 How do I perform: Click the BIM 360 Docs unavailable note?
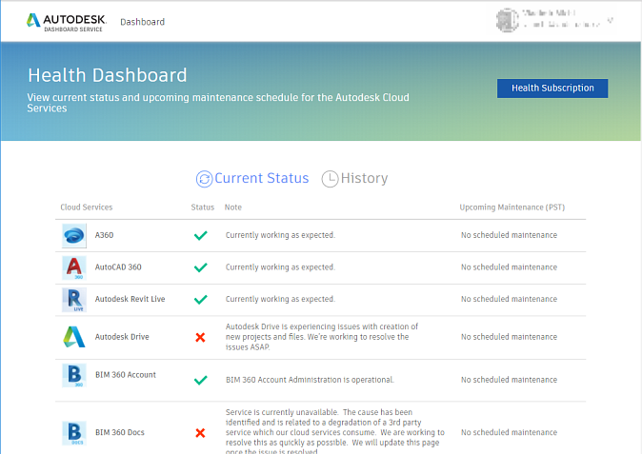click(x=335, y=433)
